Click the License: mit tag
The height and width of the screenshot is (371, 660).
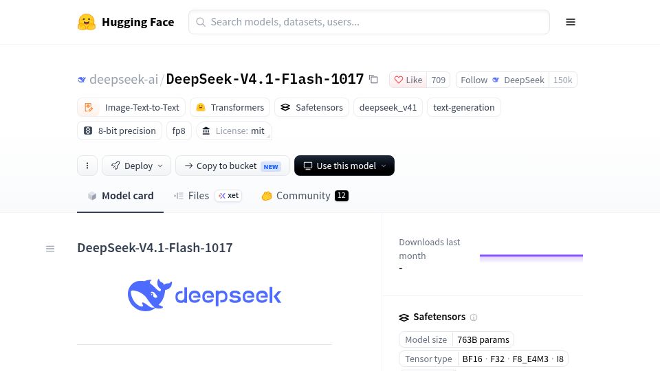click(x=234, y=131)
